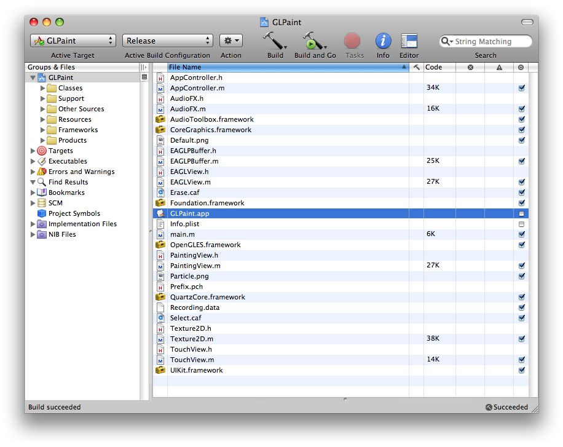
Task: Click the Action gear button
Action: (x=231, y=41)
